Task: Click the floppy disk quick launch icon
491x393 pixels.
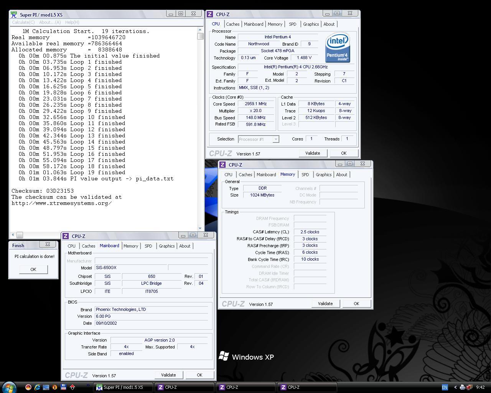Action: 63,387
